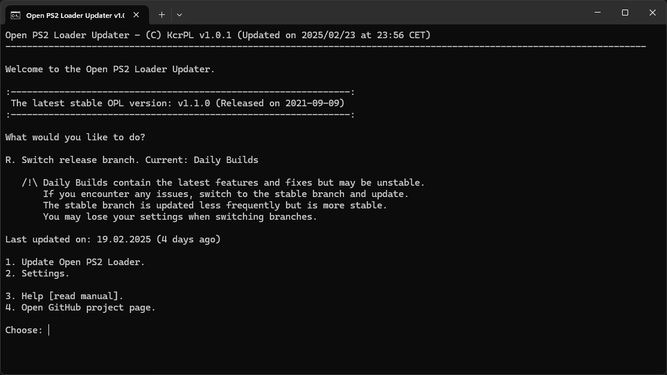Click the 'Help [read manual]' option line
This screenshot has width=667, height=375.
(x=64, y=296)
